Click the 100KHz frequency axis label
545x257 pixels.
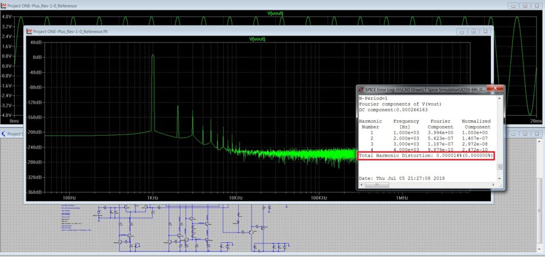click(x=318, y=198)
